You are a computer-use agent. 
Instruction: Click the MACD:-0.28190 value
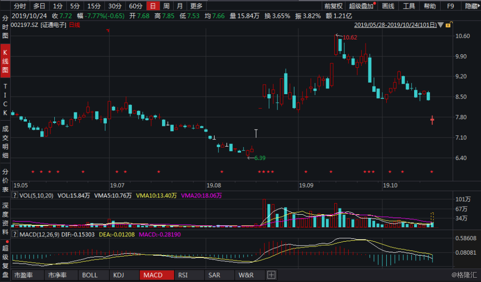[160, 234]
